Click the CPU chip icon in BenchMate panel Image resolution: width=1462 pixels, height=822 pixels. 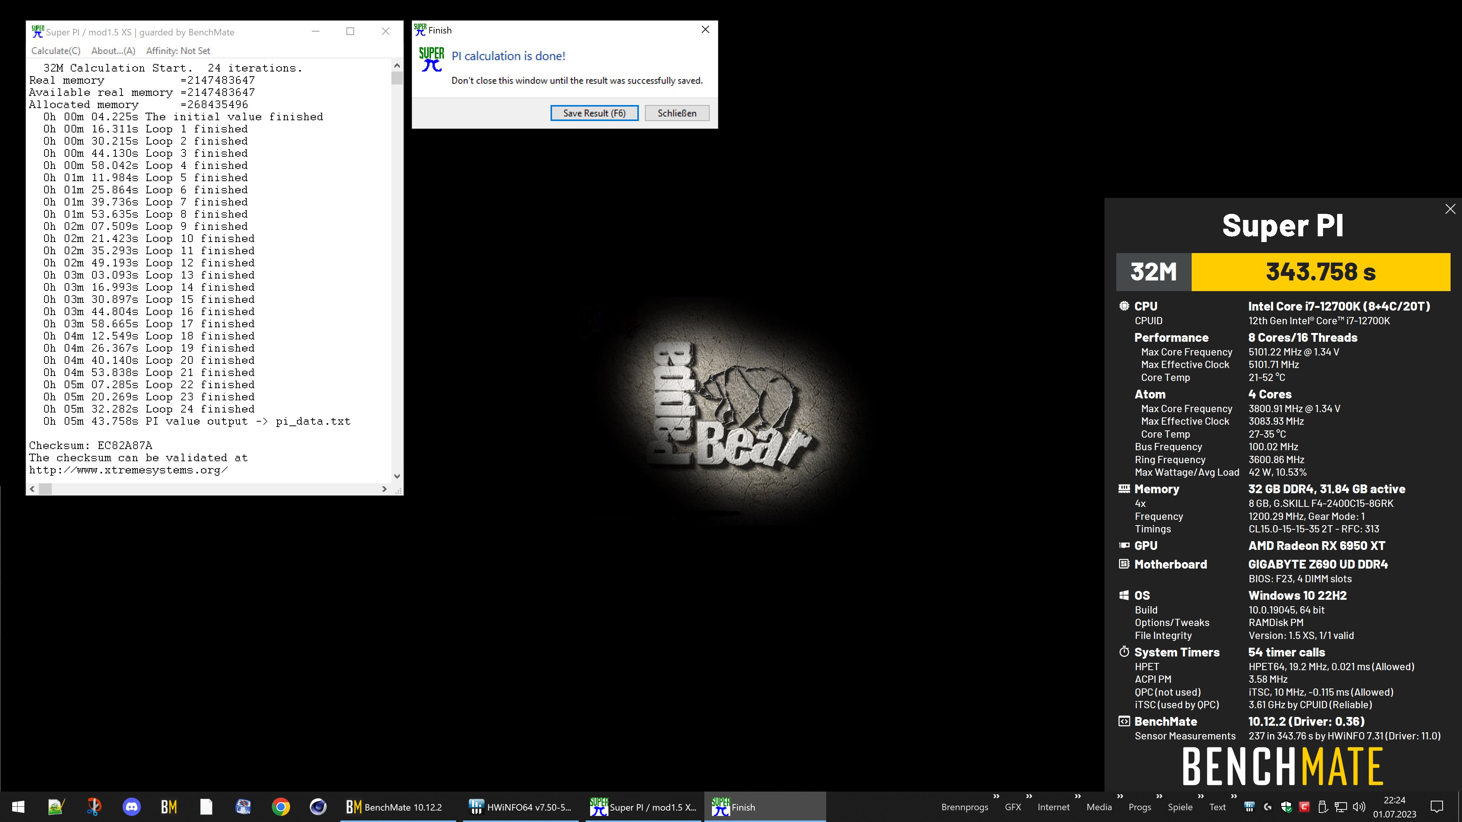click(x=1124, y=306)
